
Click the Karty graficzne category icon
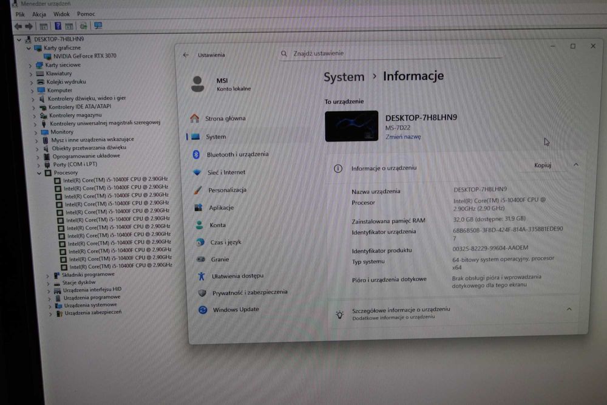[38, 48]
